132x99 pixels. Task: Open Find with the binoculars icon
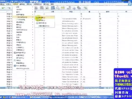[36, 8]
